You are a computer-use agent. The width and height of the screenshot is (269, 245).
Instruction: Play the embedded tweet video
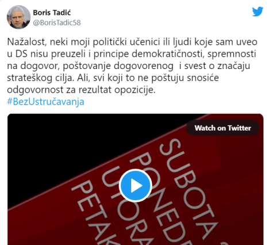click(136, 186)
